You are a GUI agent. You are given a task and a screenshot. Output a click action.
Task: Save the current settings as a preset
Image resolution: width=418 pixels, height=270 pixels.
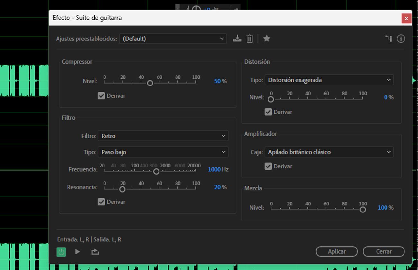tap(237, 39)
